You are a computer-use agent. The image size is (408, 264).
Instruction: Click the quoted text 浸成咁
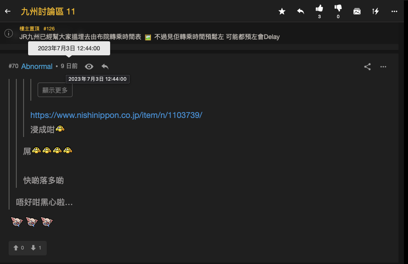point(42,129)
